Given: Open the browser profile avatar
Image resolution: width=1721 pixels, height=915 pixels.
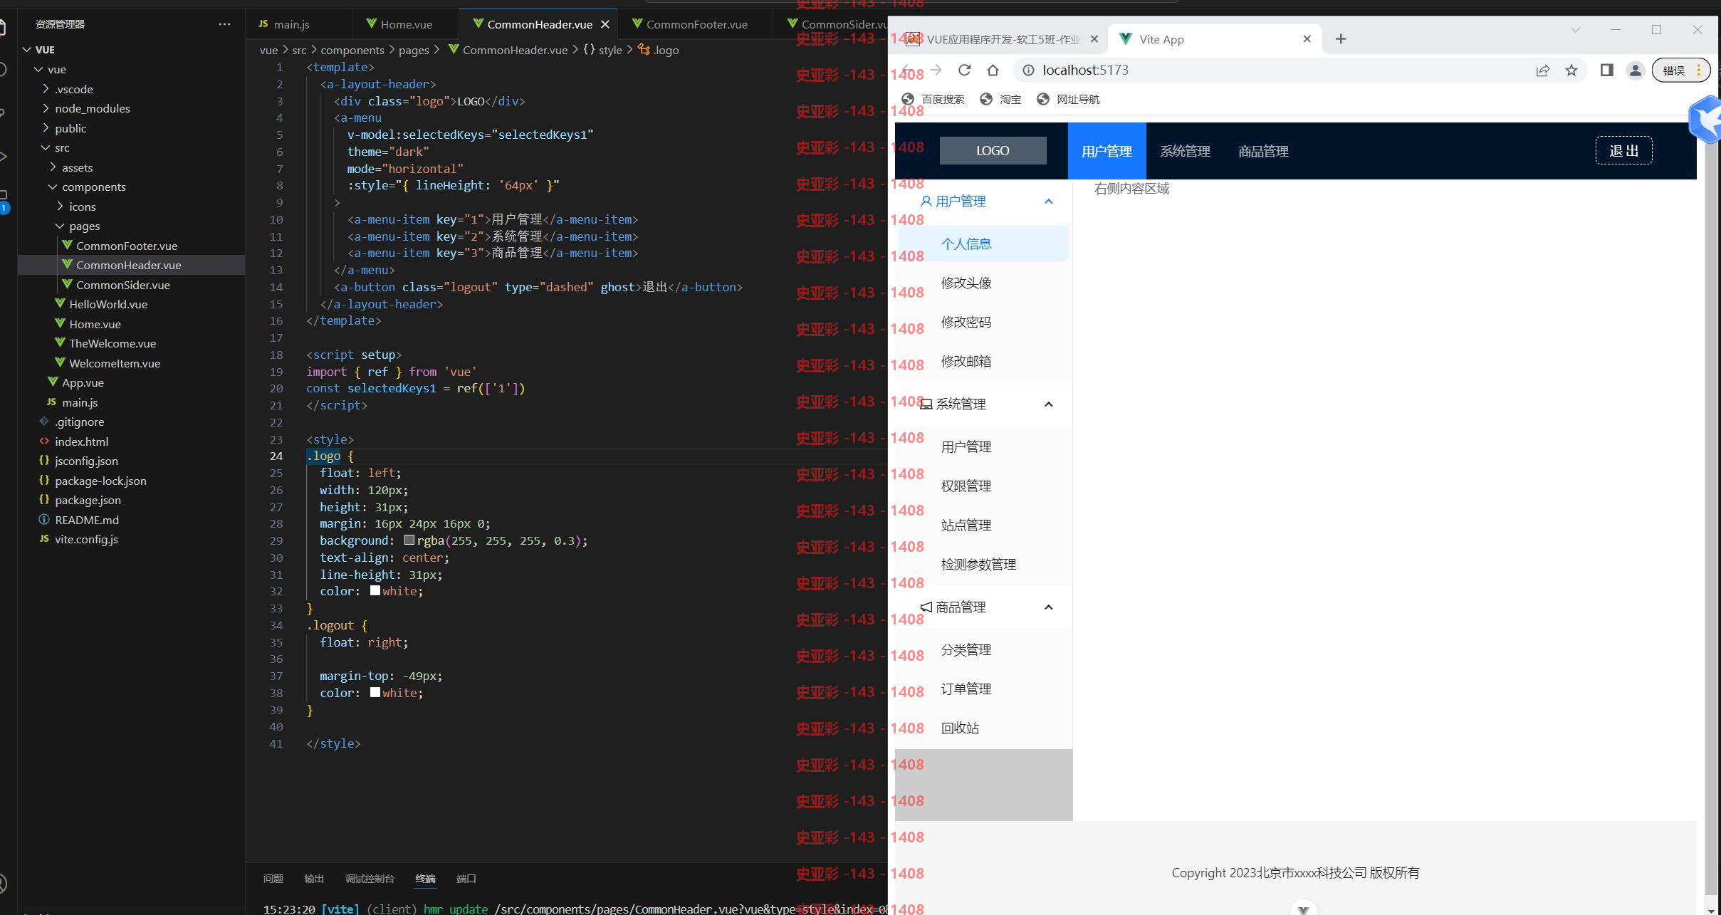Looking at the screenshot, I should pyautogui.click(x=1636, y=70).
